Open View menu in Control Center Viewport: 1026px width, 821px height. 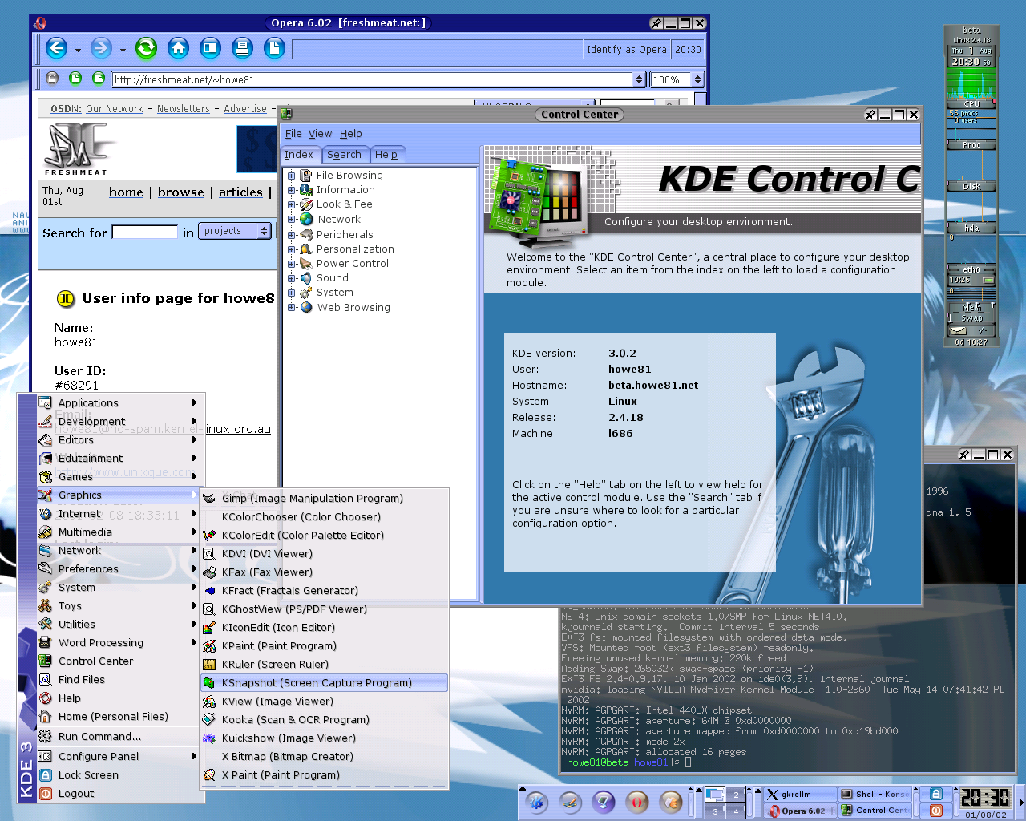click(x=320, y=134)
